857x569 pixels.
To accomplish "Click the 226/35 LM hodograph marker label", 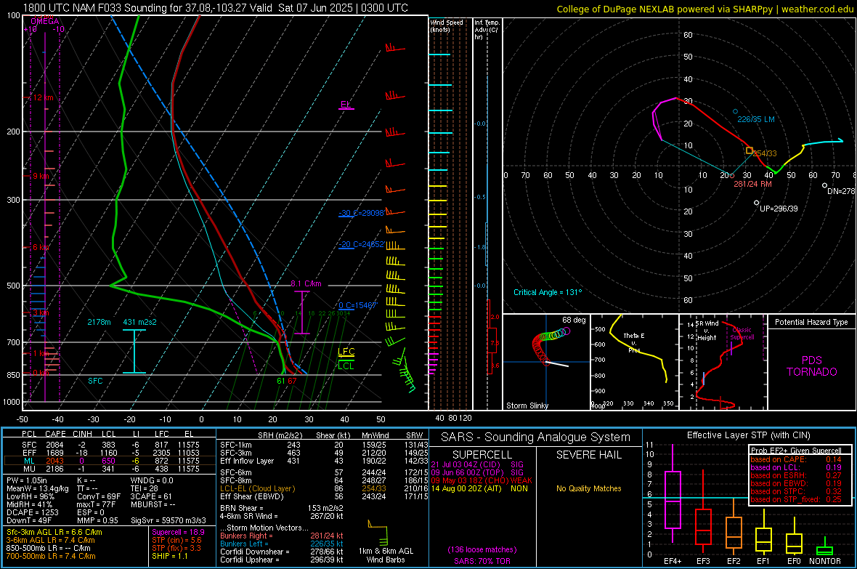I will coord(756,119).
